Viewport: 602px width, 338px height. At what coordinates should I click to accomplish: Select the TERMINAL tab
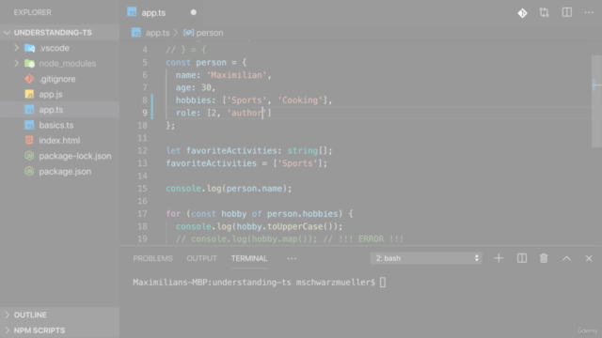click(x=249, y=259)
